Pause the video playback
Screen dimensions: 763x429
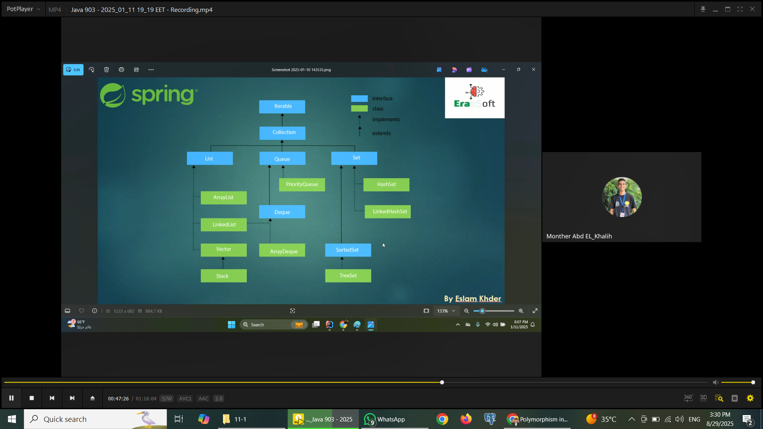pyautogui.click(x=12, y=398)
